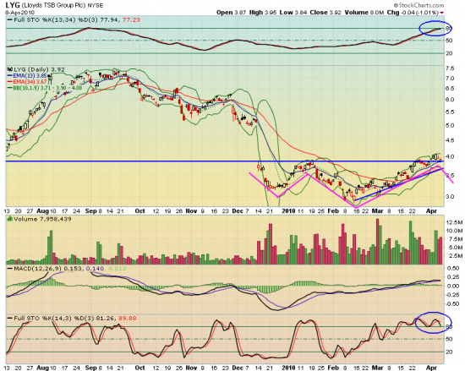Click the Volume 7,958,439 panel label

42,219
